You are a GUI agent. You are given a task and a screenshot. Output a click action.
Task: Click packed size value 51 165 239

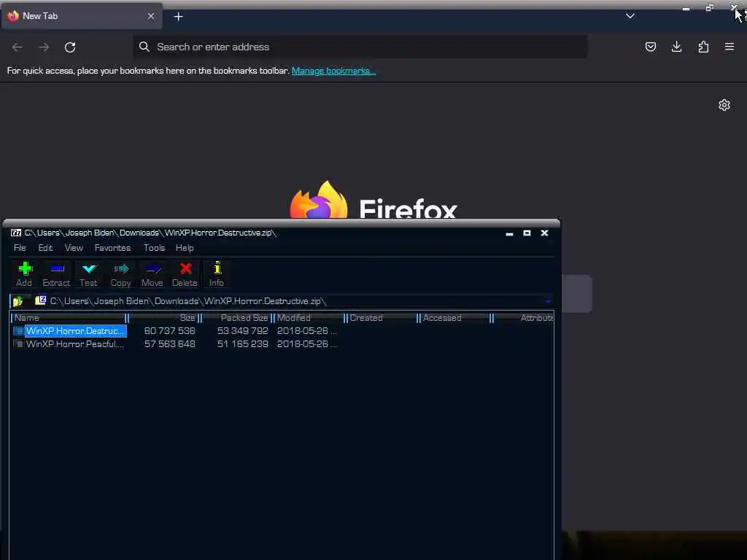click(242, 344)
